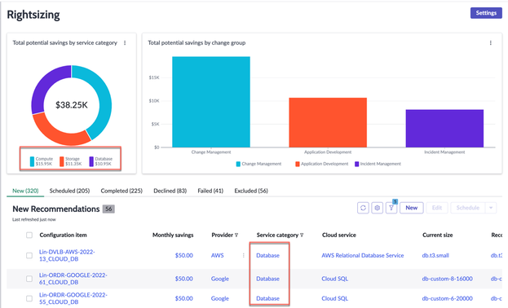Open service category chart options menu
This screenshot has height=308, width=508.
coord(125,42)
